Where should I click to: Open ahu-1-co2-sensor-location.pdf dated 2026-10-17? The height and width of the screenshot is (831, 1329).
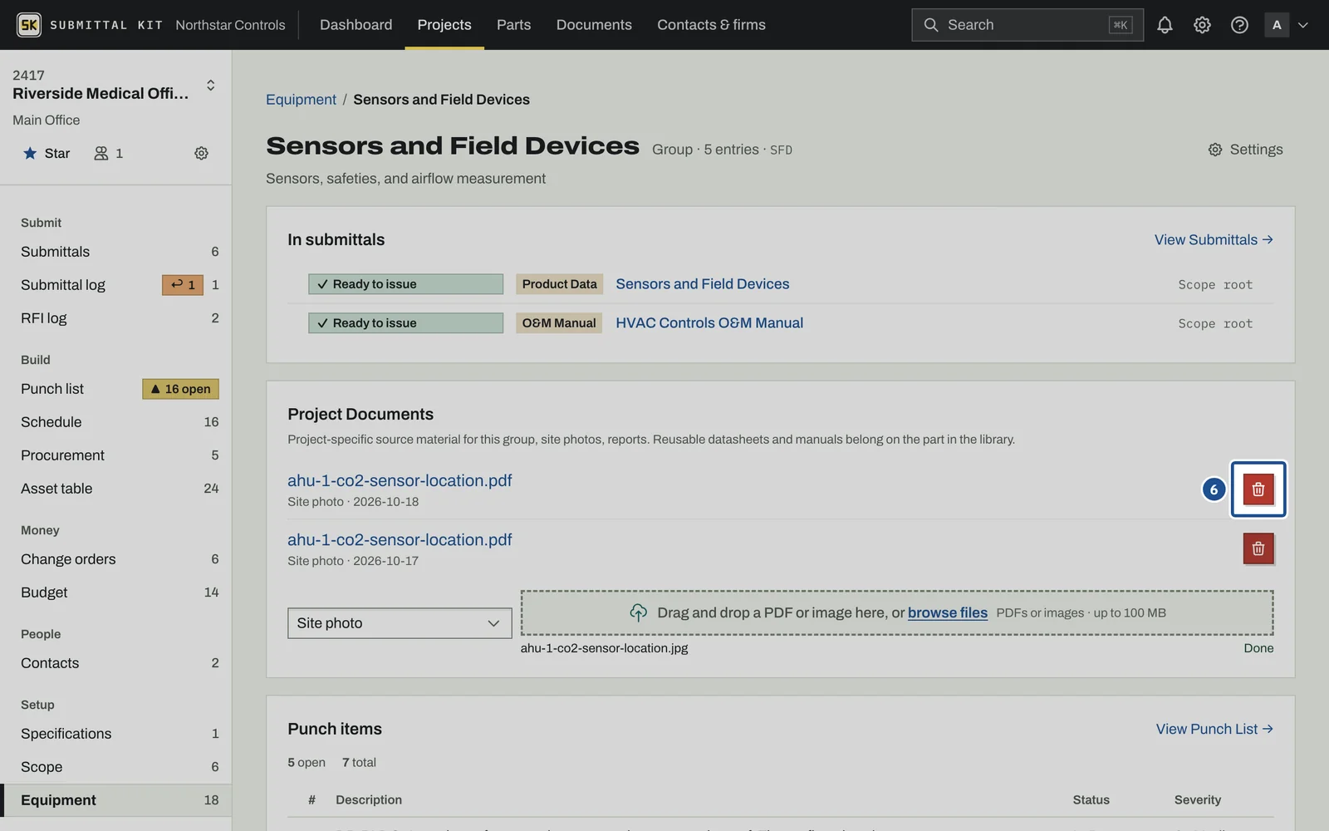click(x=400, y=539)
